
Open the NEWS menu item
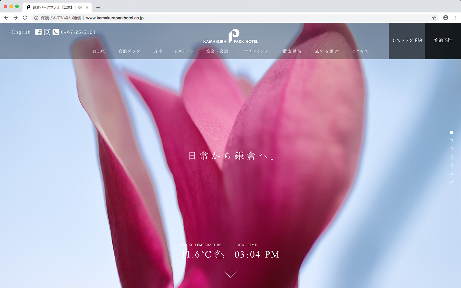pos(99,51)
